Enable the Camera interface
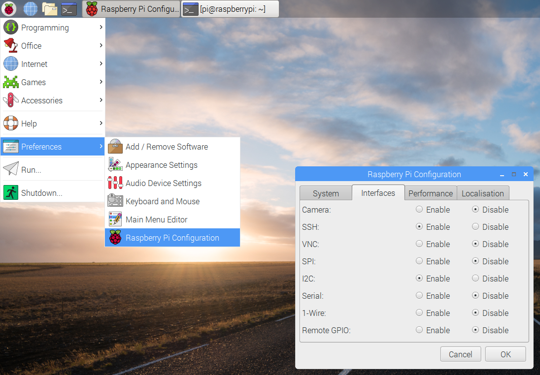Viewport: 540px width, 375px height. click(x=419, y=209)
